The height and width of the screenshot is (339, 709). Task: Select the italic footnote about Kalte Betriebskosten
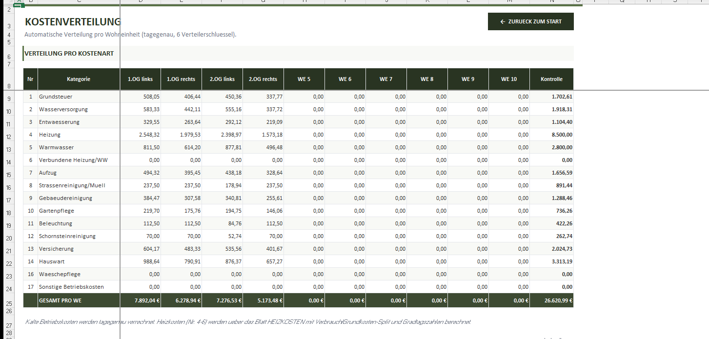pyautogui.click(x=195, y=321)
